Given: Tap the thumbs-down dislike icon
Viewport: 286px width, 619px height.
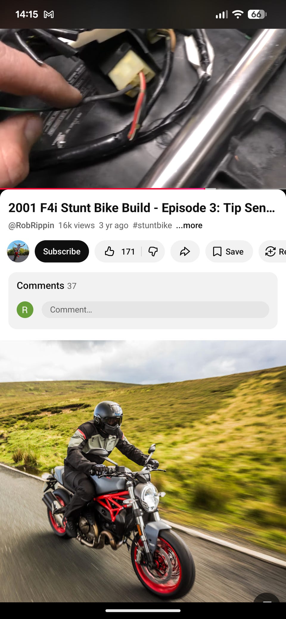Looking at the screenshot, I should click(153, 251).
